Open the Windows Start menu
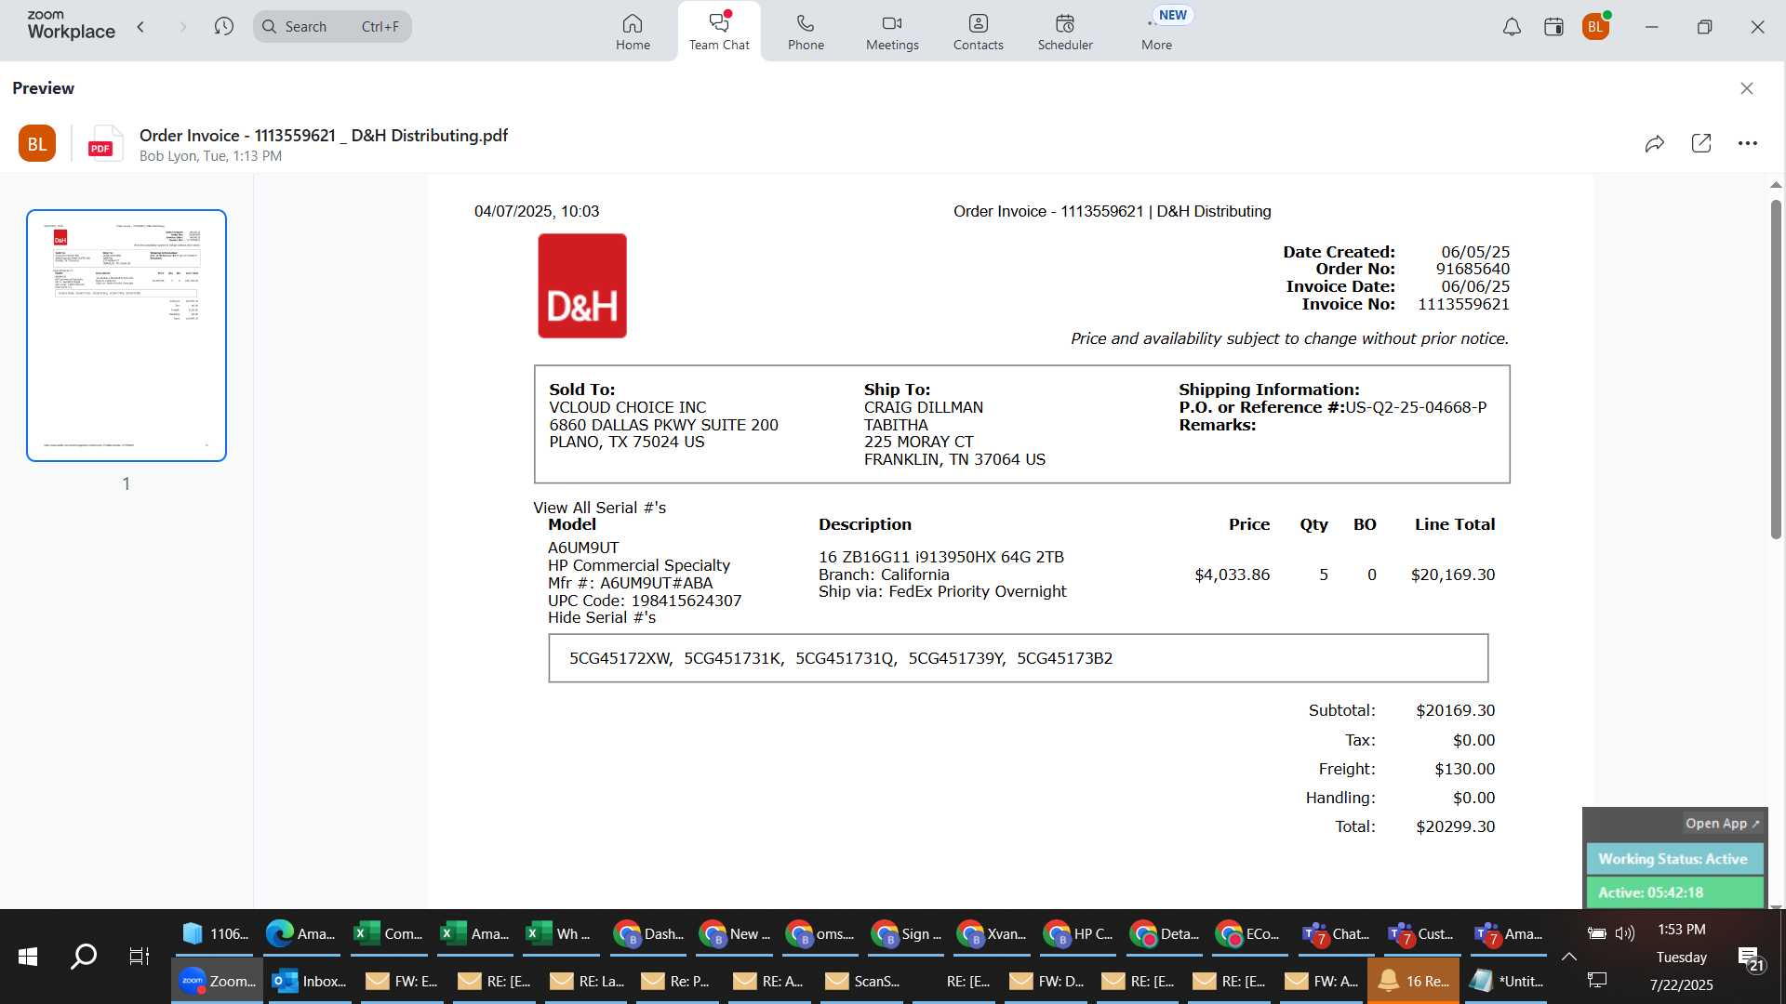Screen dimensions: 1786x1004 click(x=28, y=956)
